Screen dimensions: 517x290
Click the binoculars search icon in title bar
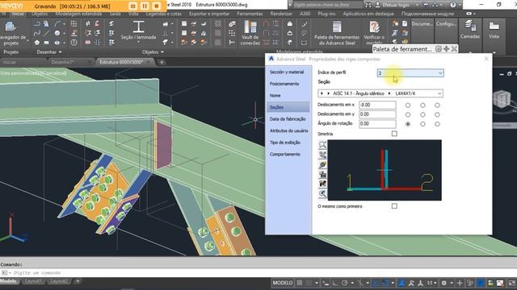[x=368, y=5]
